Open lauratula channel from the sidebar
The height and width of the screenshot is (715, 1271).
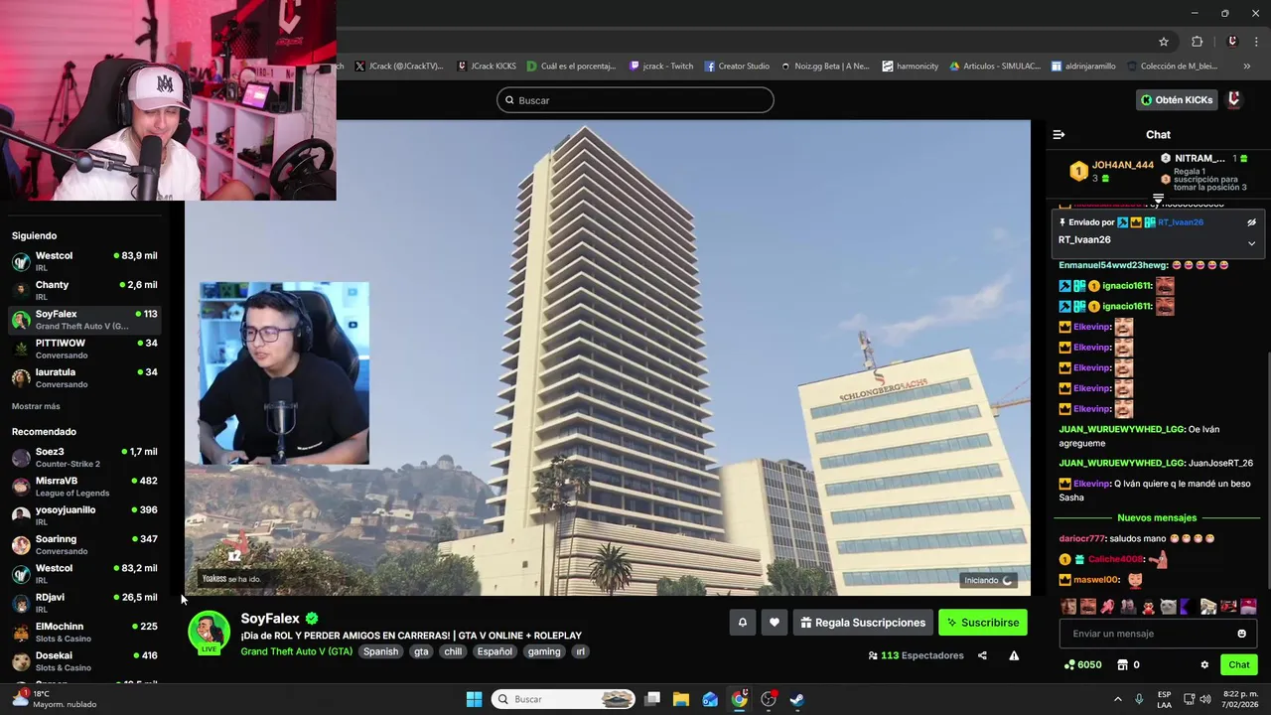pos(84,377)
